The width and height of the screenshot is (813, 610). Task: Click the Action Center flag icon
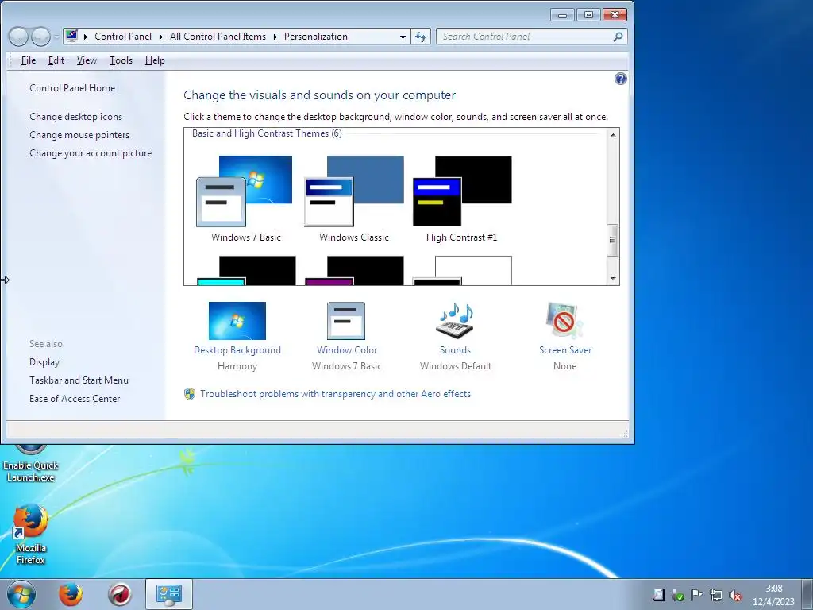point(697,595)
